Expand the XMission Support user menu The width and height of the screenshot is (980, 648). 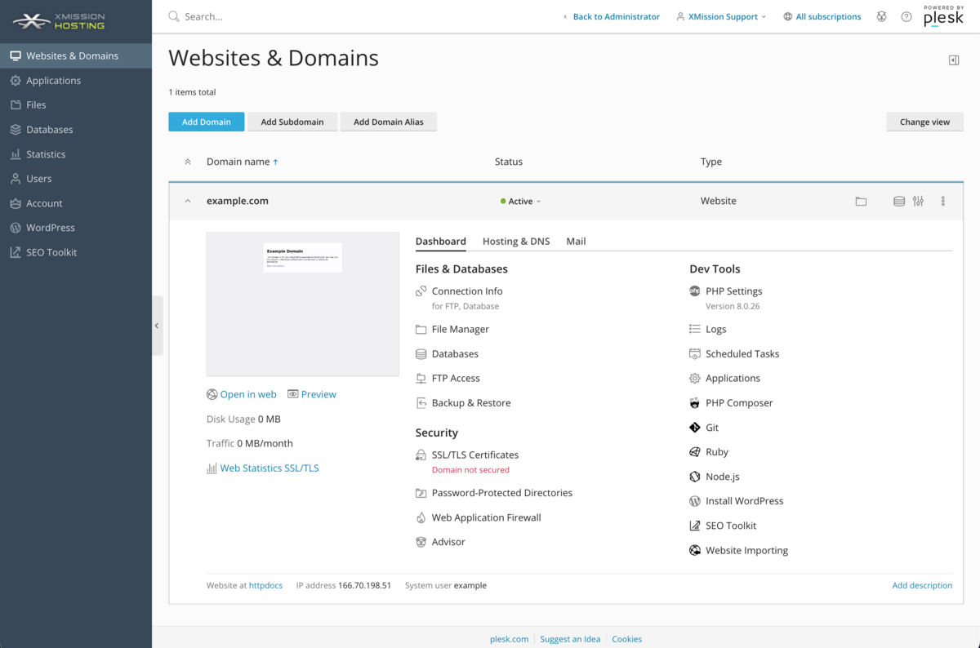point(722,16)
